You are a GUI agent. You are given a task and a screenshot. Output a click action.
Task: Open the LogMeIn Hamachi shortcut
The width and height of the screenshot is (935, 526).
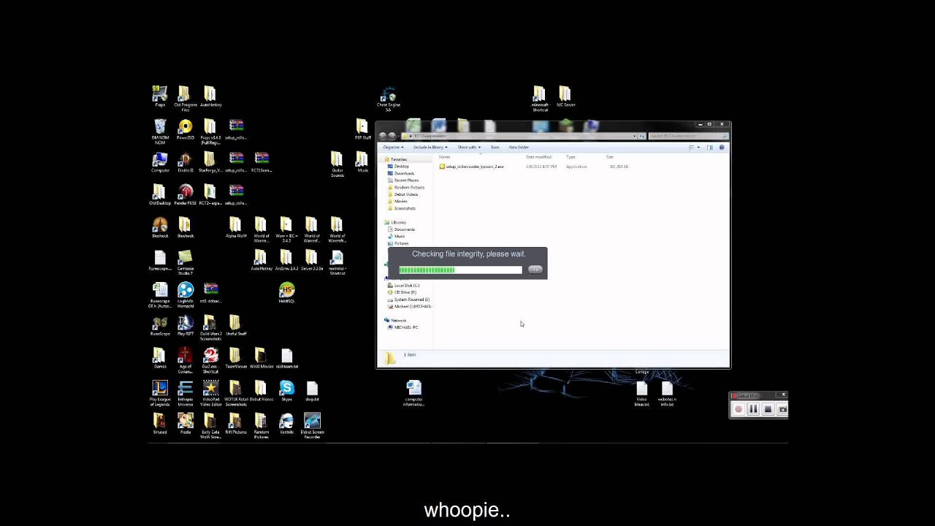(186, 293)
